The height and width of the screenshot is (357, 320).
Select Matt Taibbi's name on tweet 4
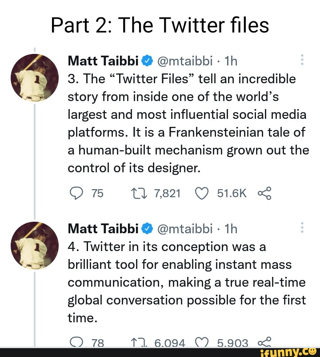tap(102, 228)
